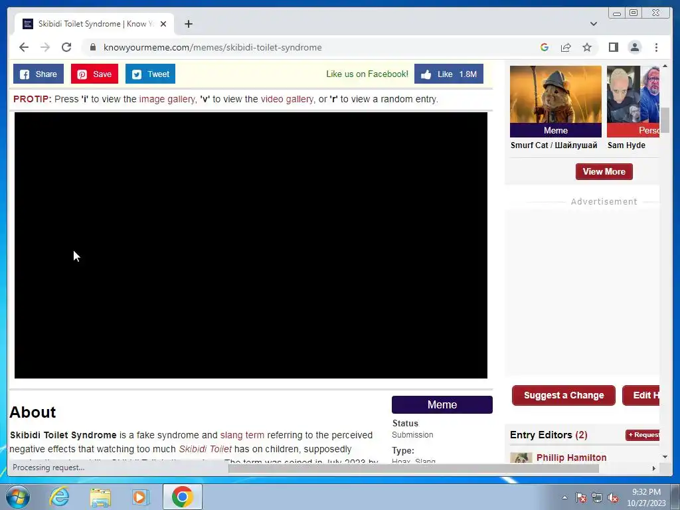680x510 pixels.
Task: Click the Smurf Cat / Шайлушай title
Action: click(554, 145)
